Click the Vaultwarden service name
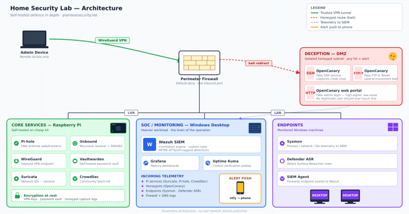This screenshot has width=409, height=214. (92, 159)
